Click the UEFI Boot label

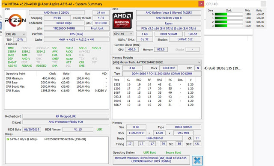click(x=149, y=153)
